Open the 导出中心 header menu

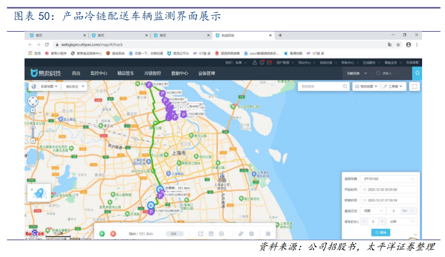[306, 63]
